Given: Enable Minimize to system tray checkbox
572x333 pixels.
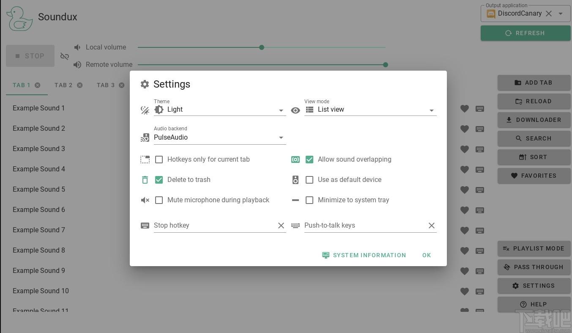Looking at the screenshot, I should click(x=309, y=200).
